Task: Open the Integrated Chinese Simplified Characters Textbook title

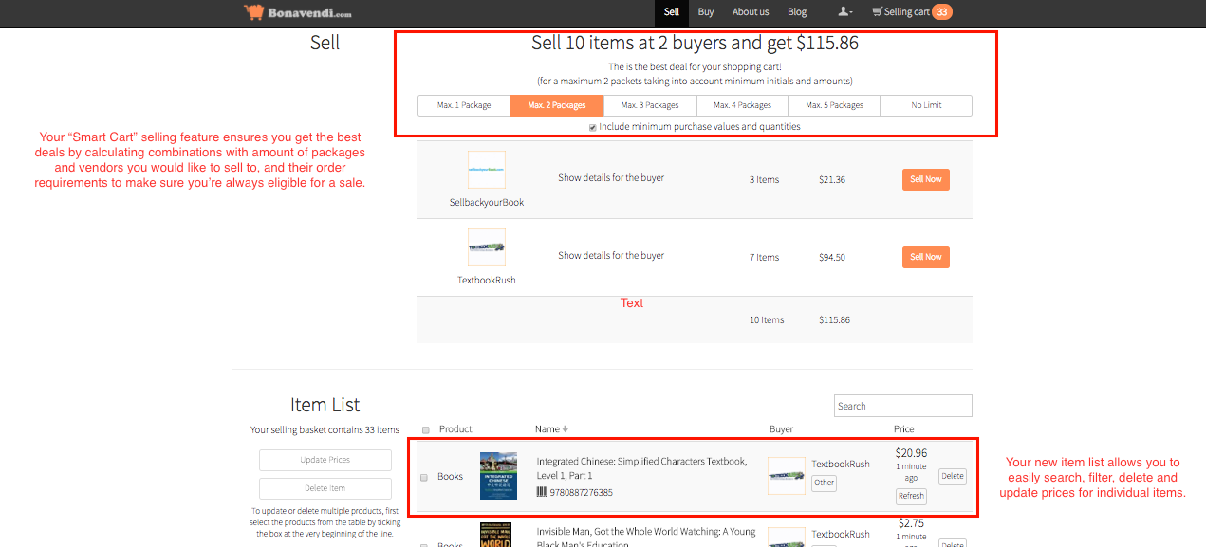Action: pyautogui.click(x=641, y=468)
